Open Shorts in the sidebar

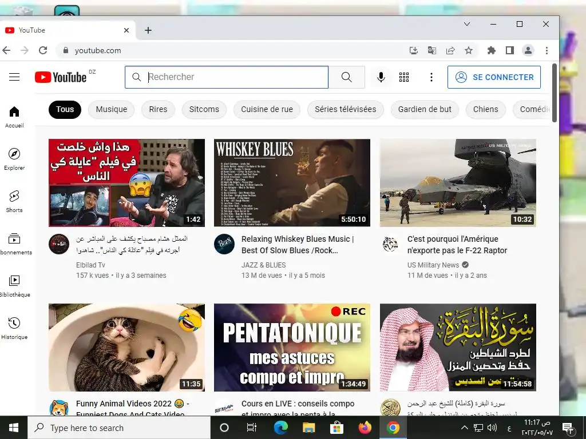point(14,202)
